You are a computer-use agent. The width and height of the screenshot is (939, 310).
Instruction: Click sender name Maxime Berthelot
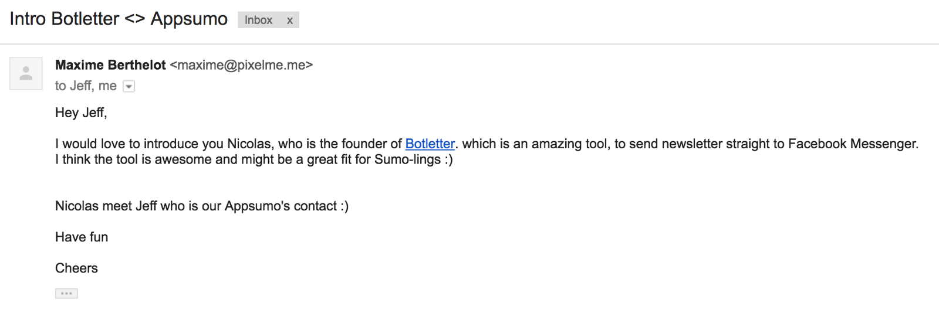click(110, 65)
